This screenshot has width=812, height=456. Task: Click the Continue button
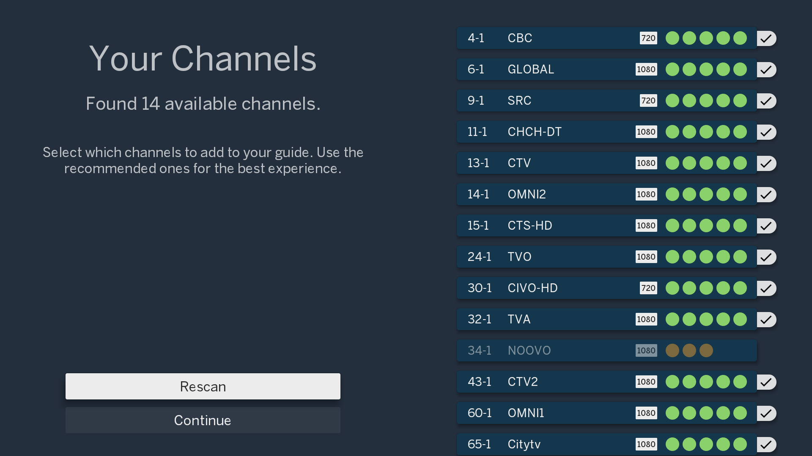tap(203, 420)
